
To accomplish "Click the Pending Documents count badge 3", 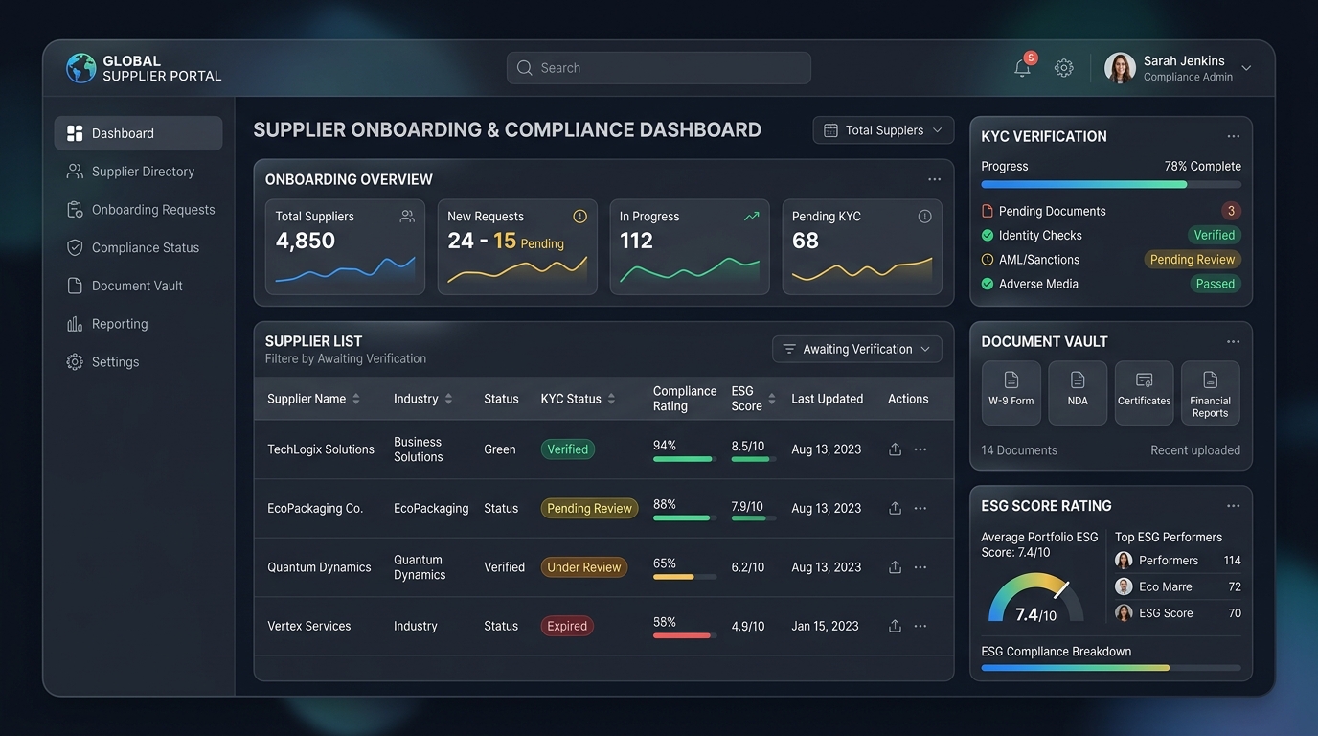I will [x=1231, y=211].
